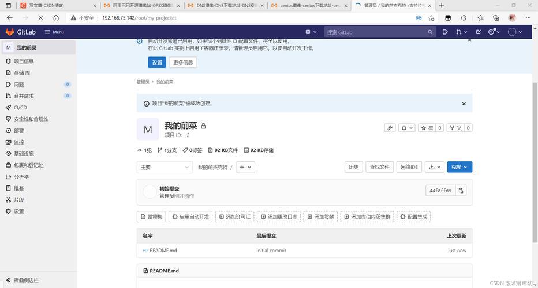Click 添加库伯内茨集群 button
Image resolution: width=538 pixels, height=288 pixels.
point(367,217)
